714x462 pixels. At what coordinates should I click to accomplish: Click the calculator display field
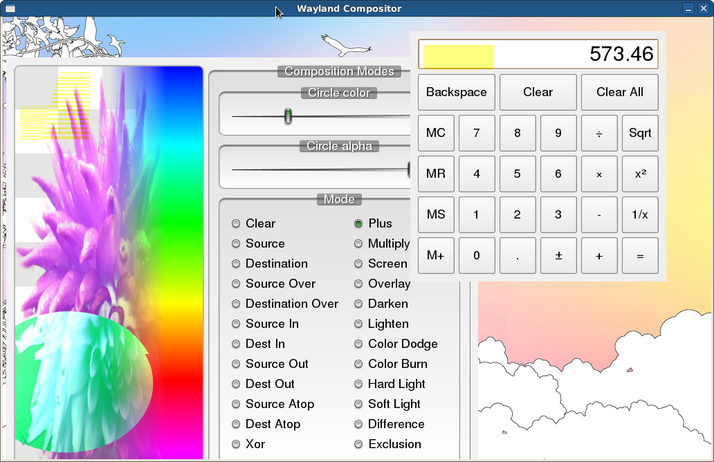pyautogui.click(x=538, y=54)
